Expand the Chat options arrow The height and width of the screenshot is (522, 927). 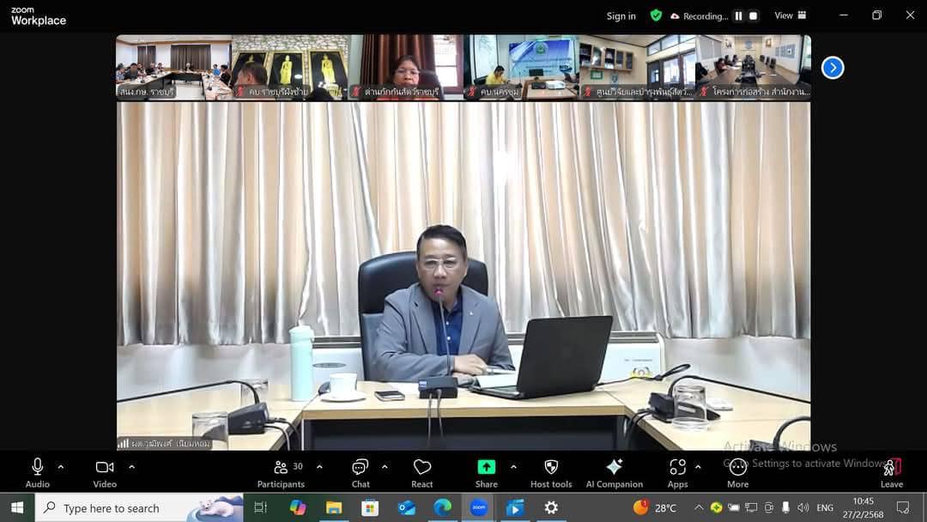(x=385, y=467)
